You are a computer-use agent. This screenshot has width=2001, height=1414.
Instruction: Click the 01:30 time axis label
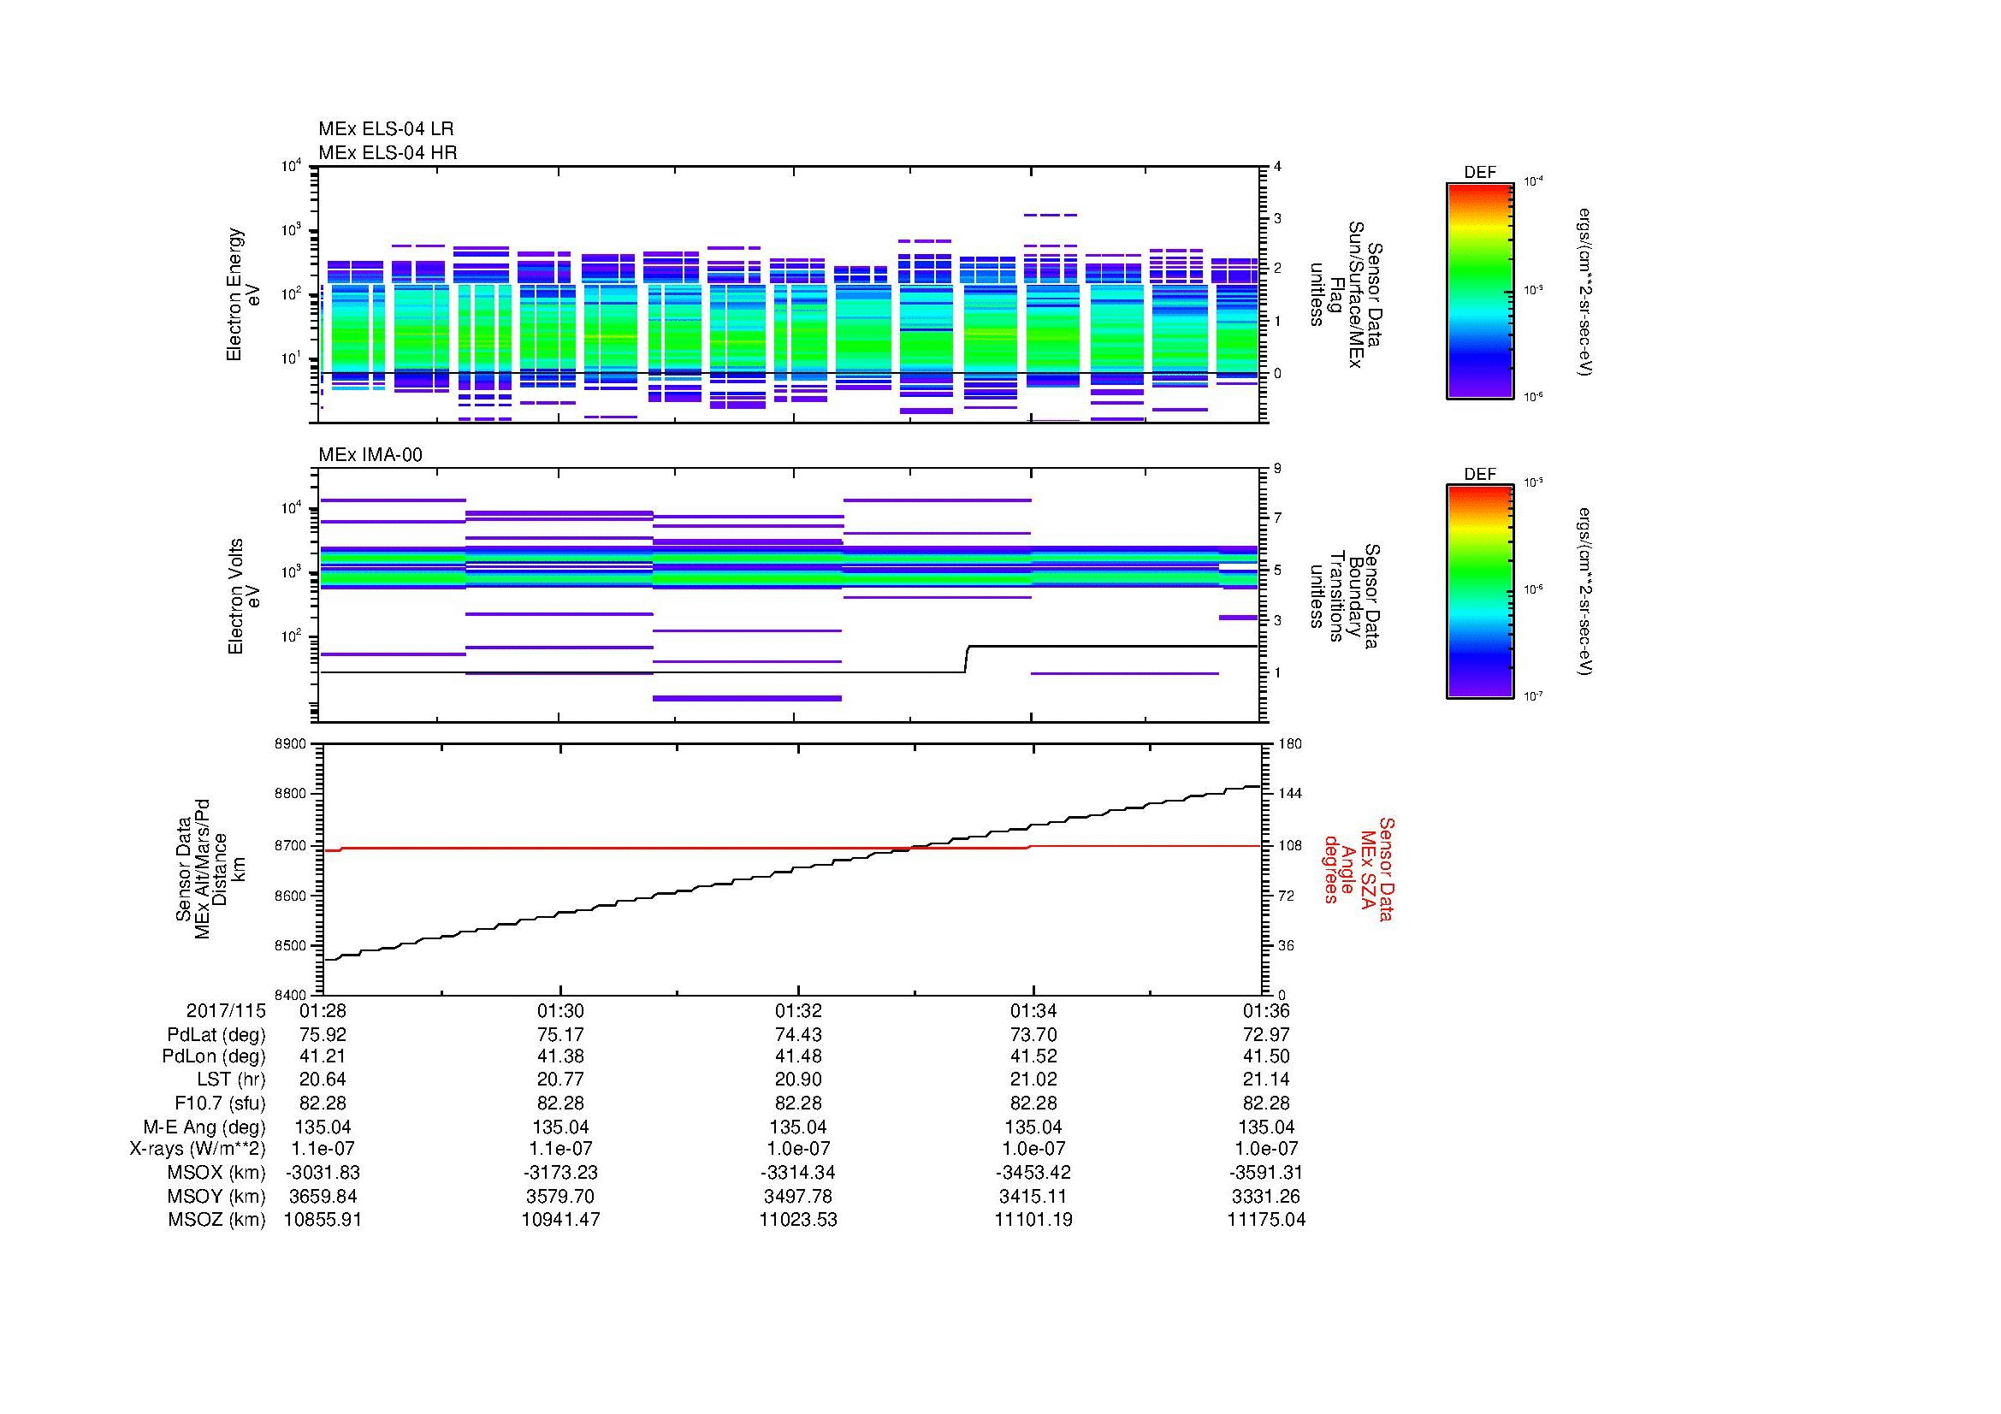(x=560, y=1011)
